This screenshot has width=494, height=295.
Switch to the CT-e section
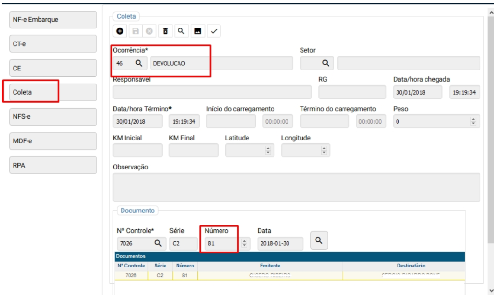[x=53, y=44]
